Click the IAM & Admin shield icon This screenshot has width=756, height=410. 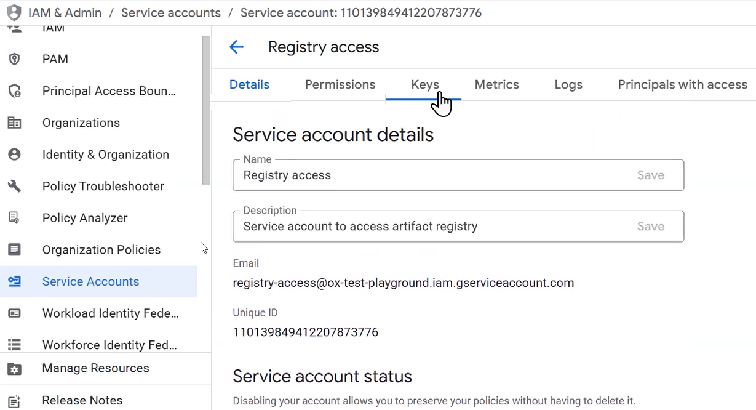(x=14, y=12)
